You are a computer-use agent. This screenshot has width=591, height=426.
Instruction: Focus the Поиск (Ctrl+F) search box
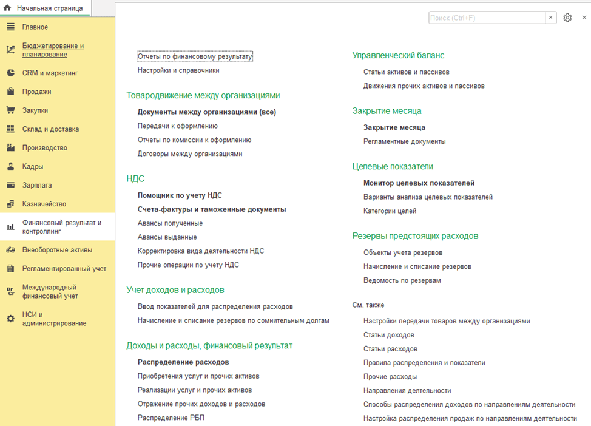tap(486, 18)
